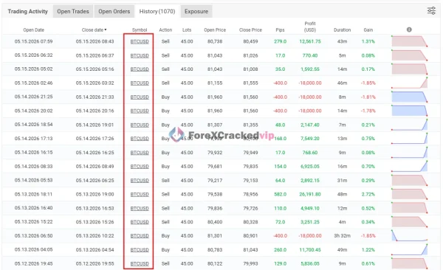443x270 pixels.
Task: Click the close price 78,956
Action: [250, 194]
